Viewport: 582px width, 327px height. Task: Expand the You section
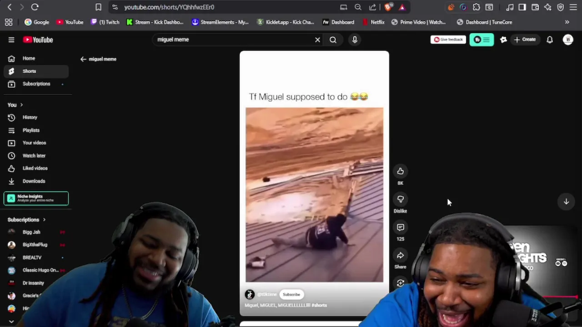coord(15,105)
